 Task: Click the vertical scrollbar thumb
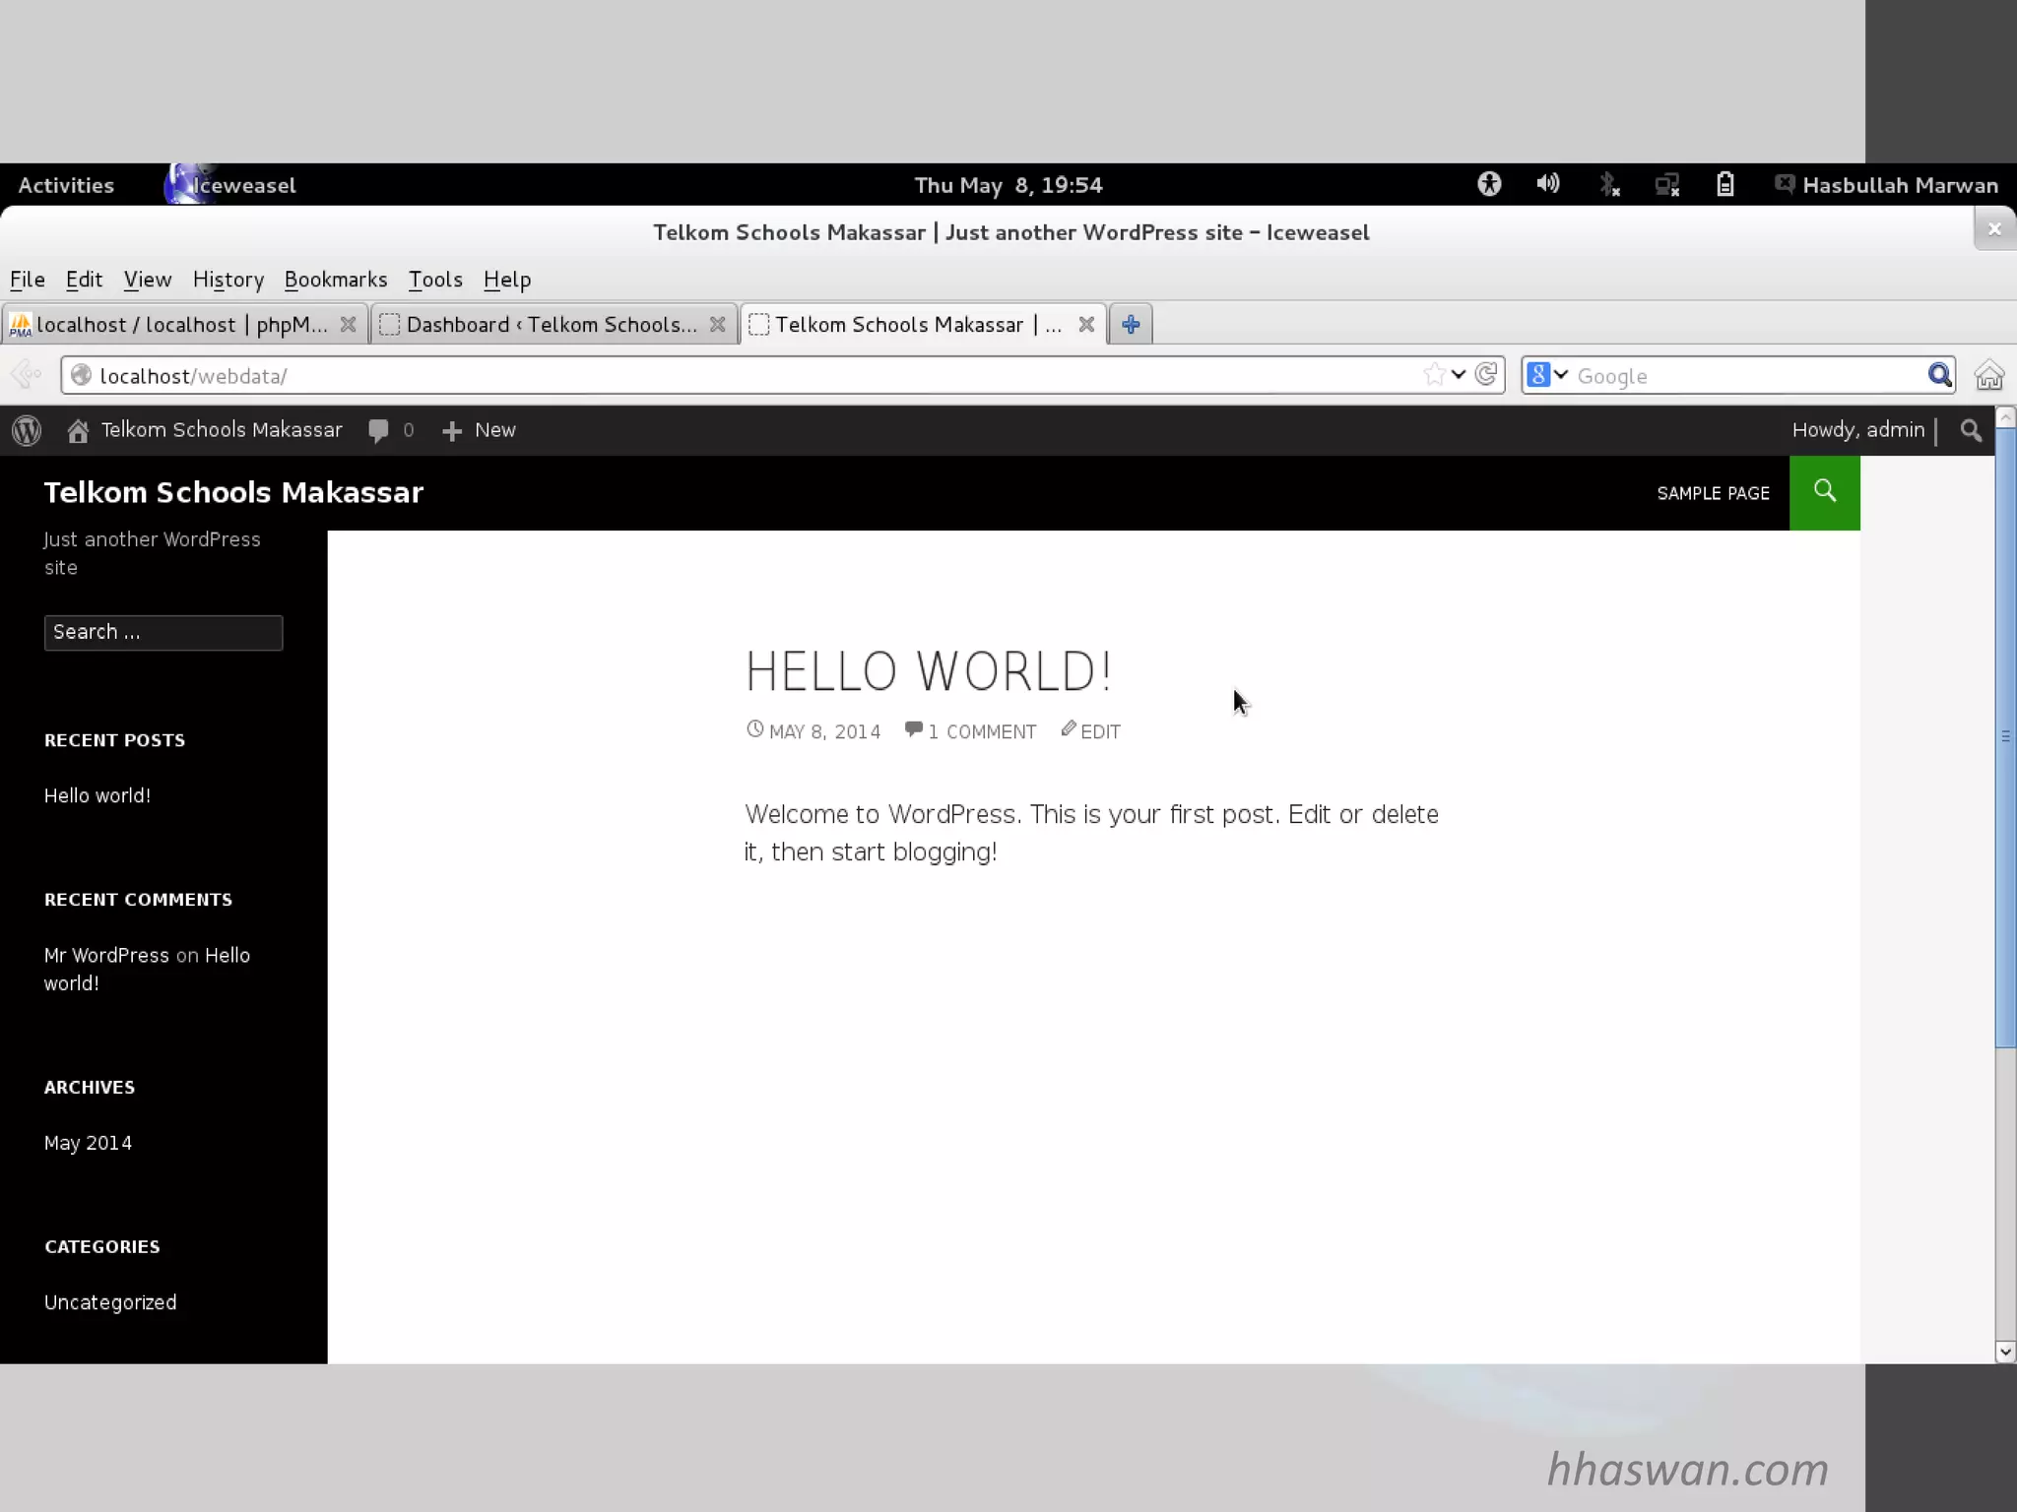[x=2005, y=738]
